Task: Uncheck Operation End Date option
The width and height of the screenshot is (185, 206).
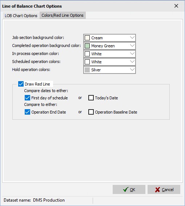Action: point(27,112)
